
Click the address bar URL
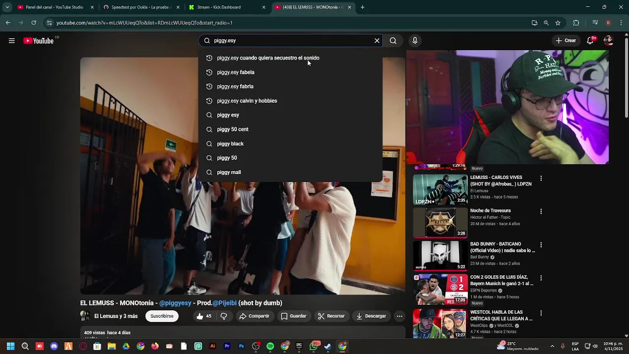[144, 23]
